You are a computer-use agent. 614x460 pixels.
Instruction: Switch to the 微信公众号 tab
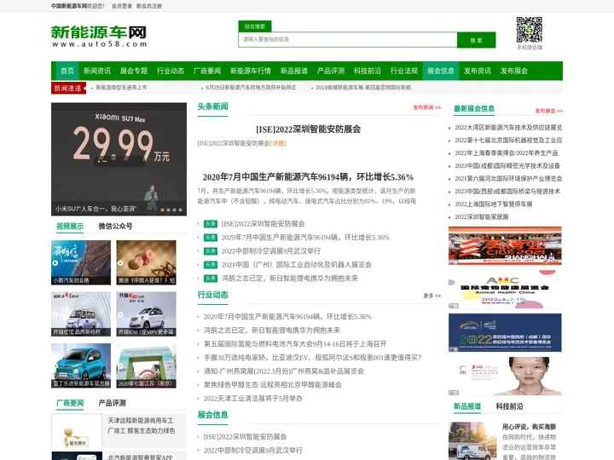tap(115, 226)
